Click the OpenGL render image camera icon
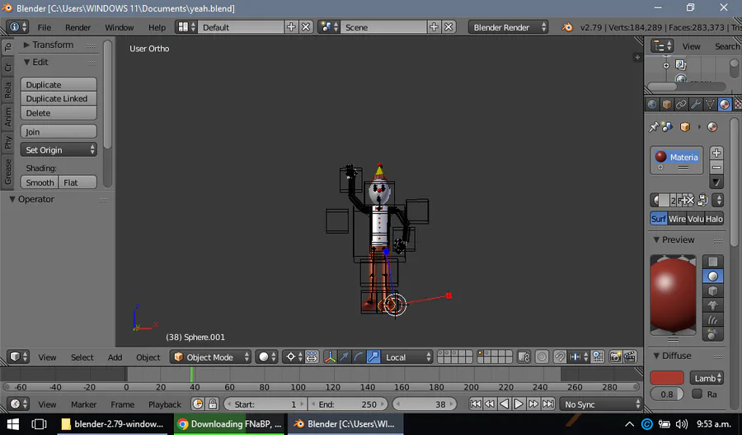The height and width of the screenshot is (435, 742). 615,357
